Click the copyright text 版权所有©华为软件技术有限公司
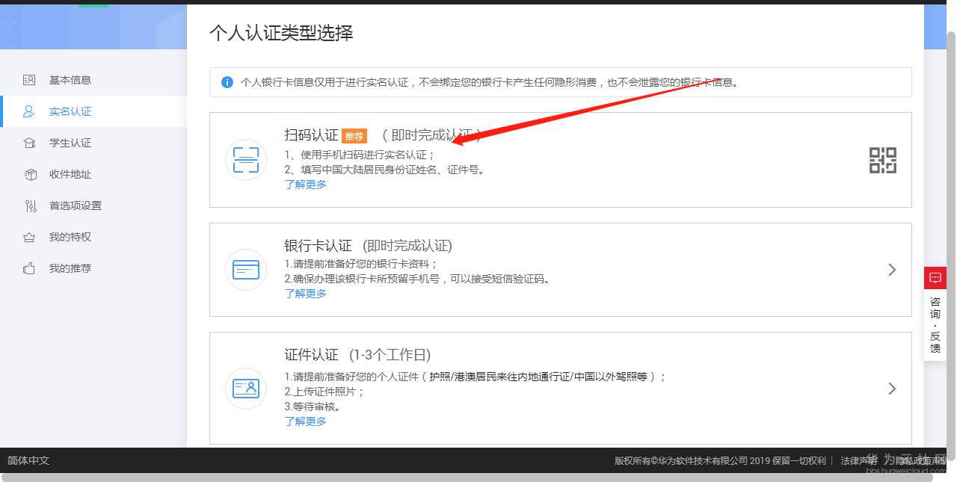 click(x=681, y=460)
